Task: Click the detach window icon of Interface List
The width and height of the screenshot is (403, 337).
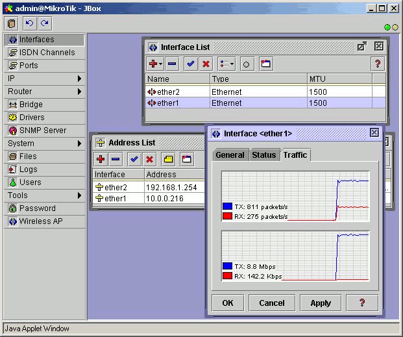Action: pyautogui.click(x=362, y=47)
